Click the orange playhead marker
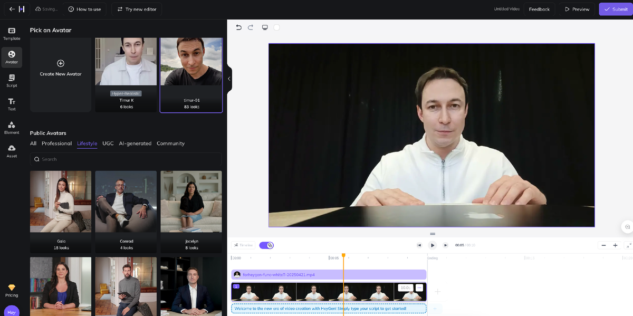 click(x=343, y=255)
